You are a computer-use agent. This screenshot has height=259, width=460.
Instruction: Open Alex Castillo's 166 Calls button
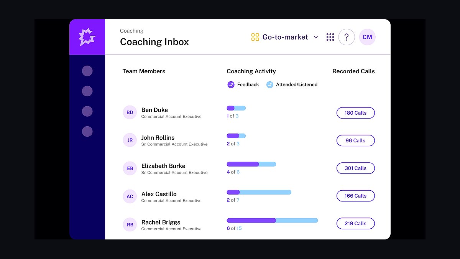[355, 196]
